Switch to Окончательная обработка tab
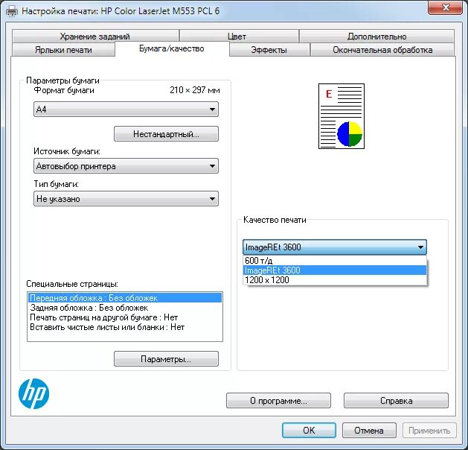 382,50
